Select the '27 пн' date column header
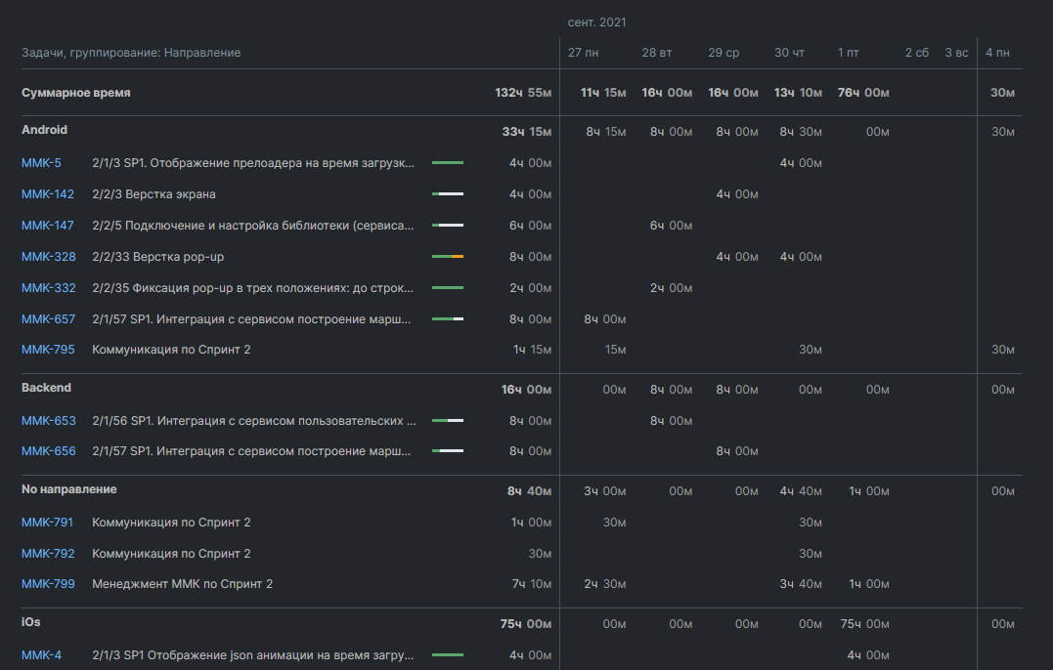The height and width of the screenshot is (670, 1053). click(x=583, y=53)
